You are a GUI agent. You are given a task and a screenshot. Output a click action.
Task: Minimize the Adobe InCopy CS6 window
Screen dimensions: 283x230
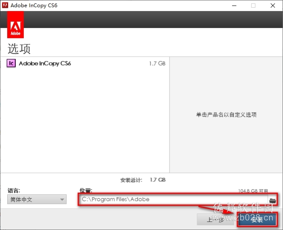pyautogui.click(x=234, y=6)
